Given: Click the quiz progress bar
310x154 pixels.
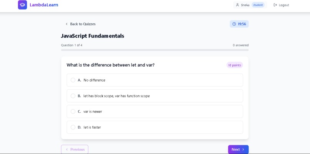Looking at the screenshot, I should [155, 50].
